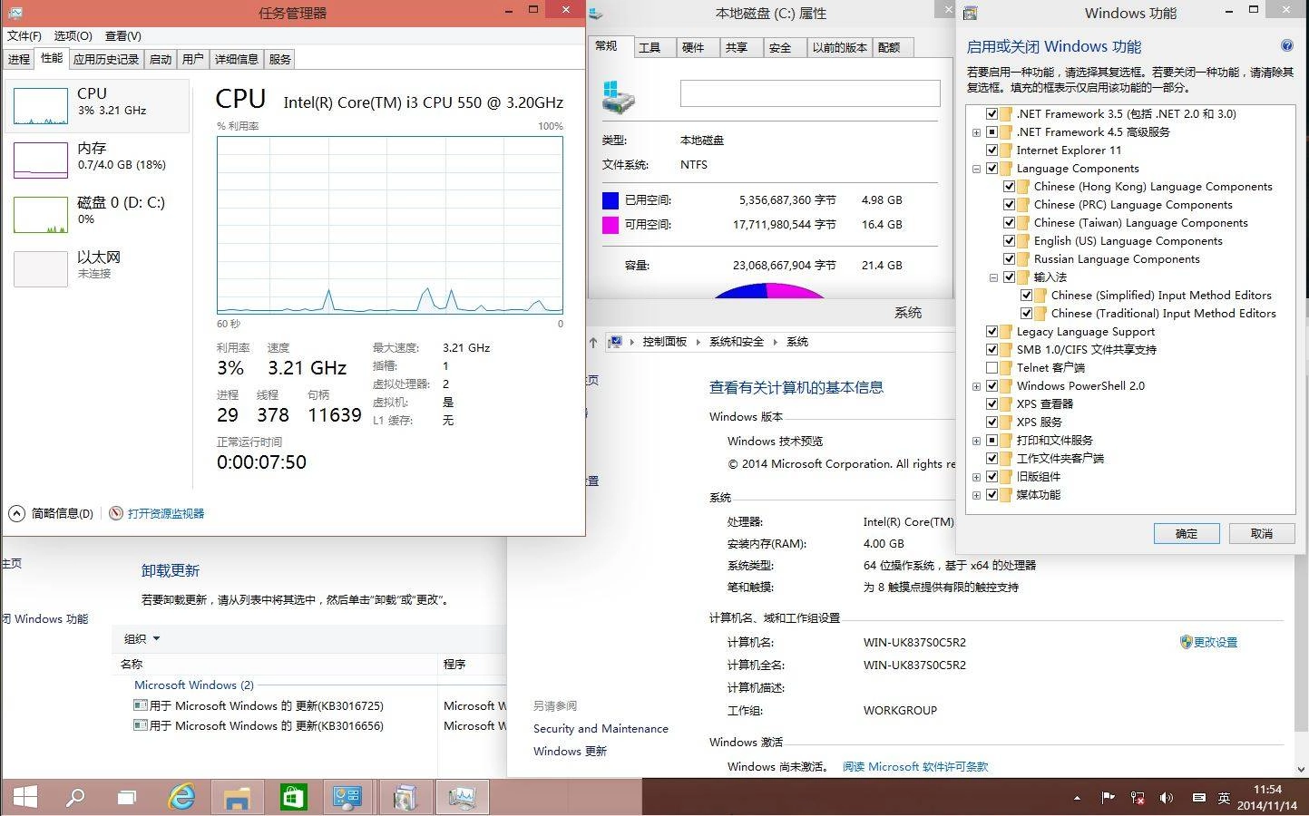Open Task View on the taskbar
This screenshot has height=816, width=1309.
click(127, 798)
